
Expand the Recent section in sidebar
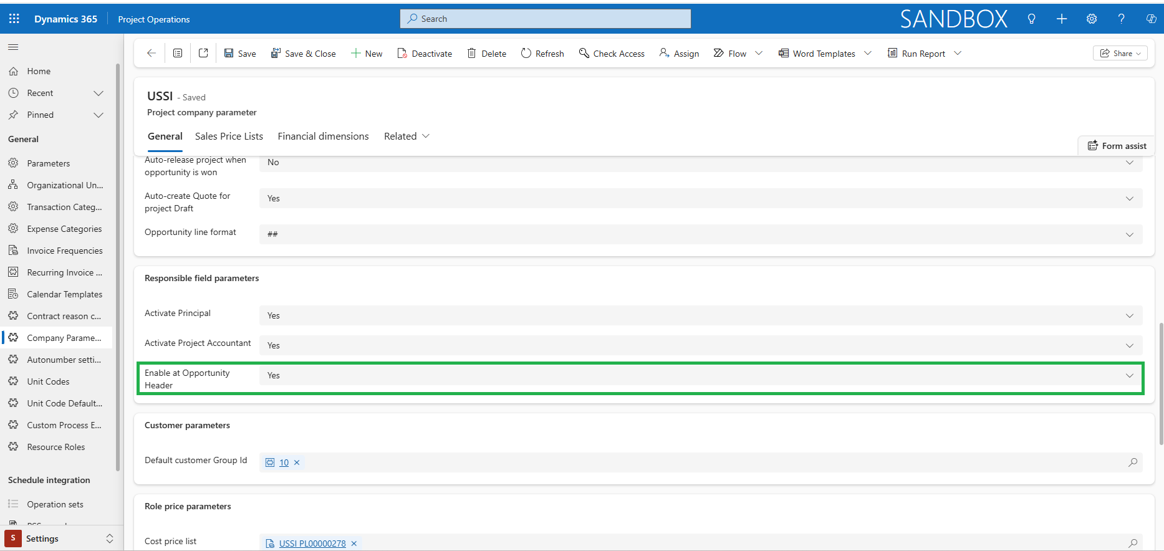pyautogui.click(x=98, y=93)
